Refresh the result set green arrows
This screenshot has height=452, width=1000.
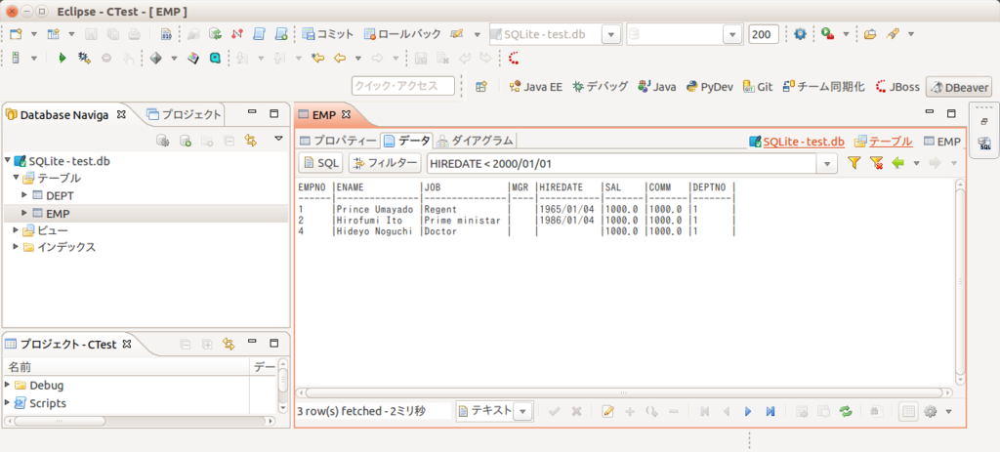846,411
